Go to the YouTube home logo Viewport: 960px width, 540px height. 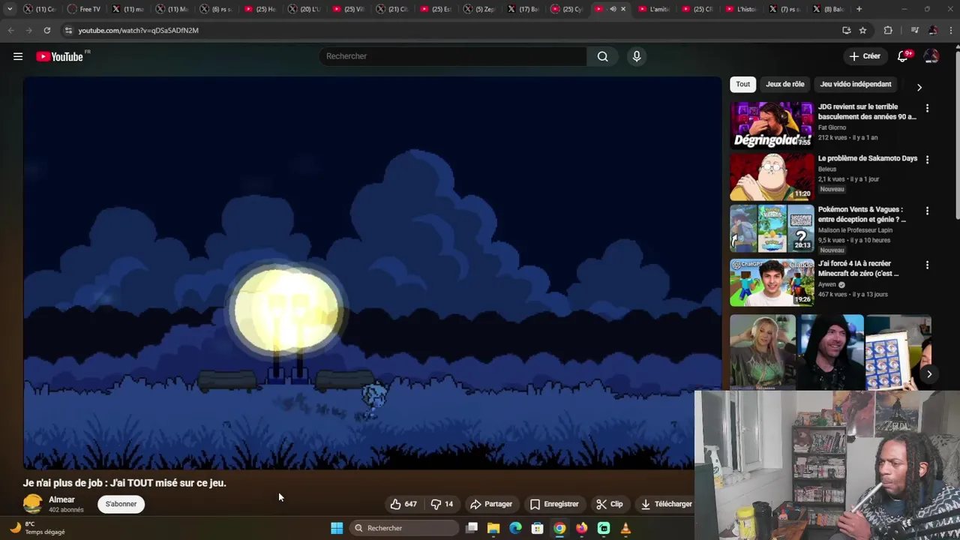tap(59, 56)
